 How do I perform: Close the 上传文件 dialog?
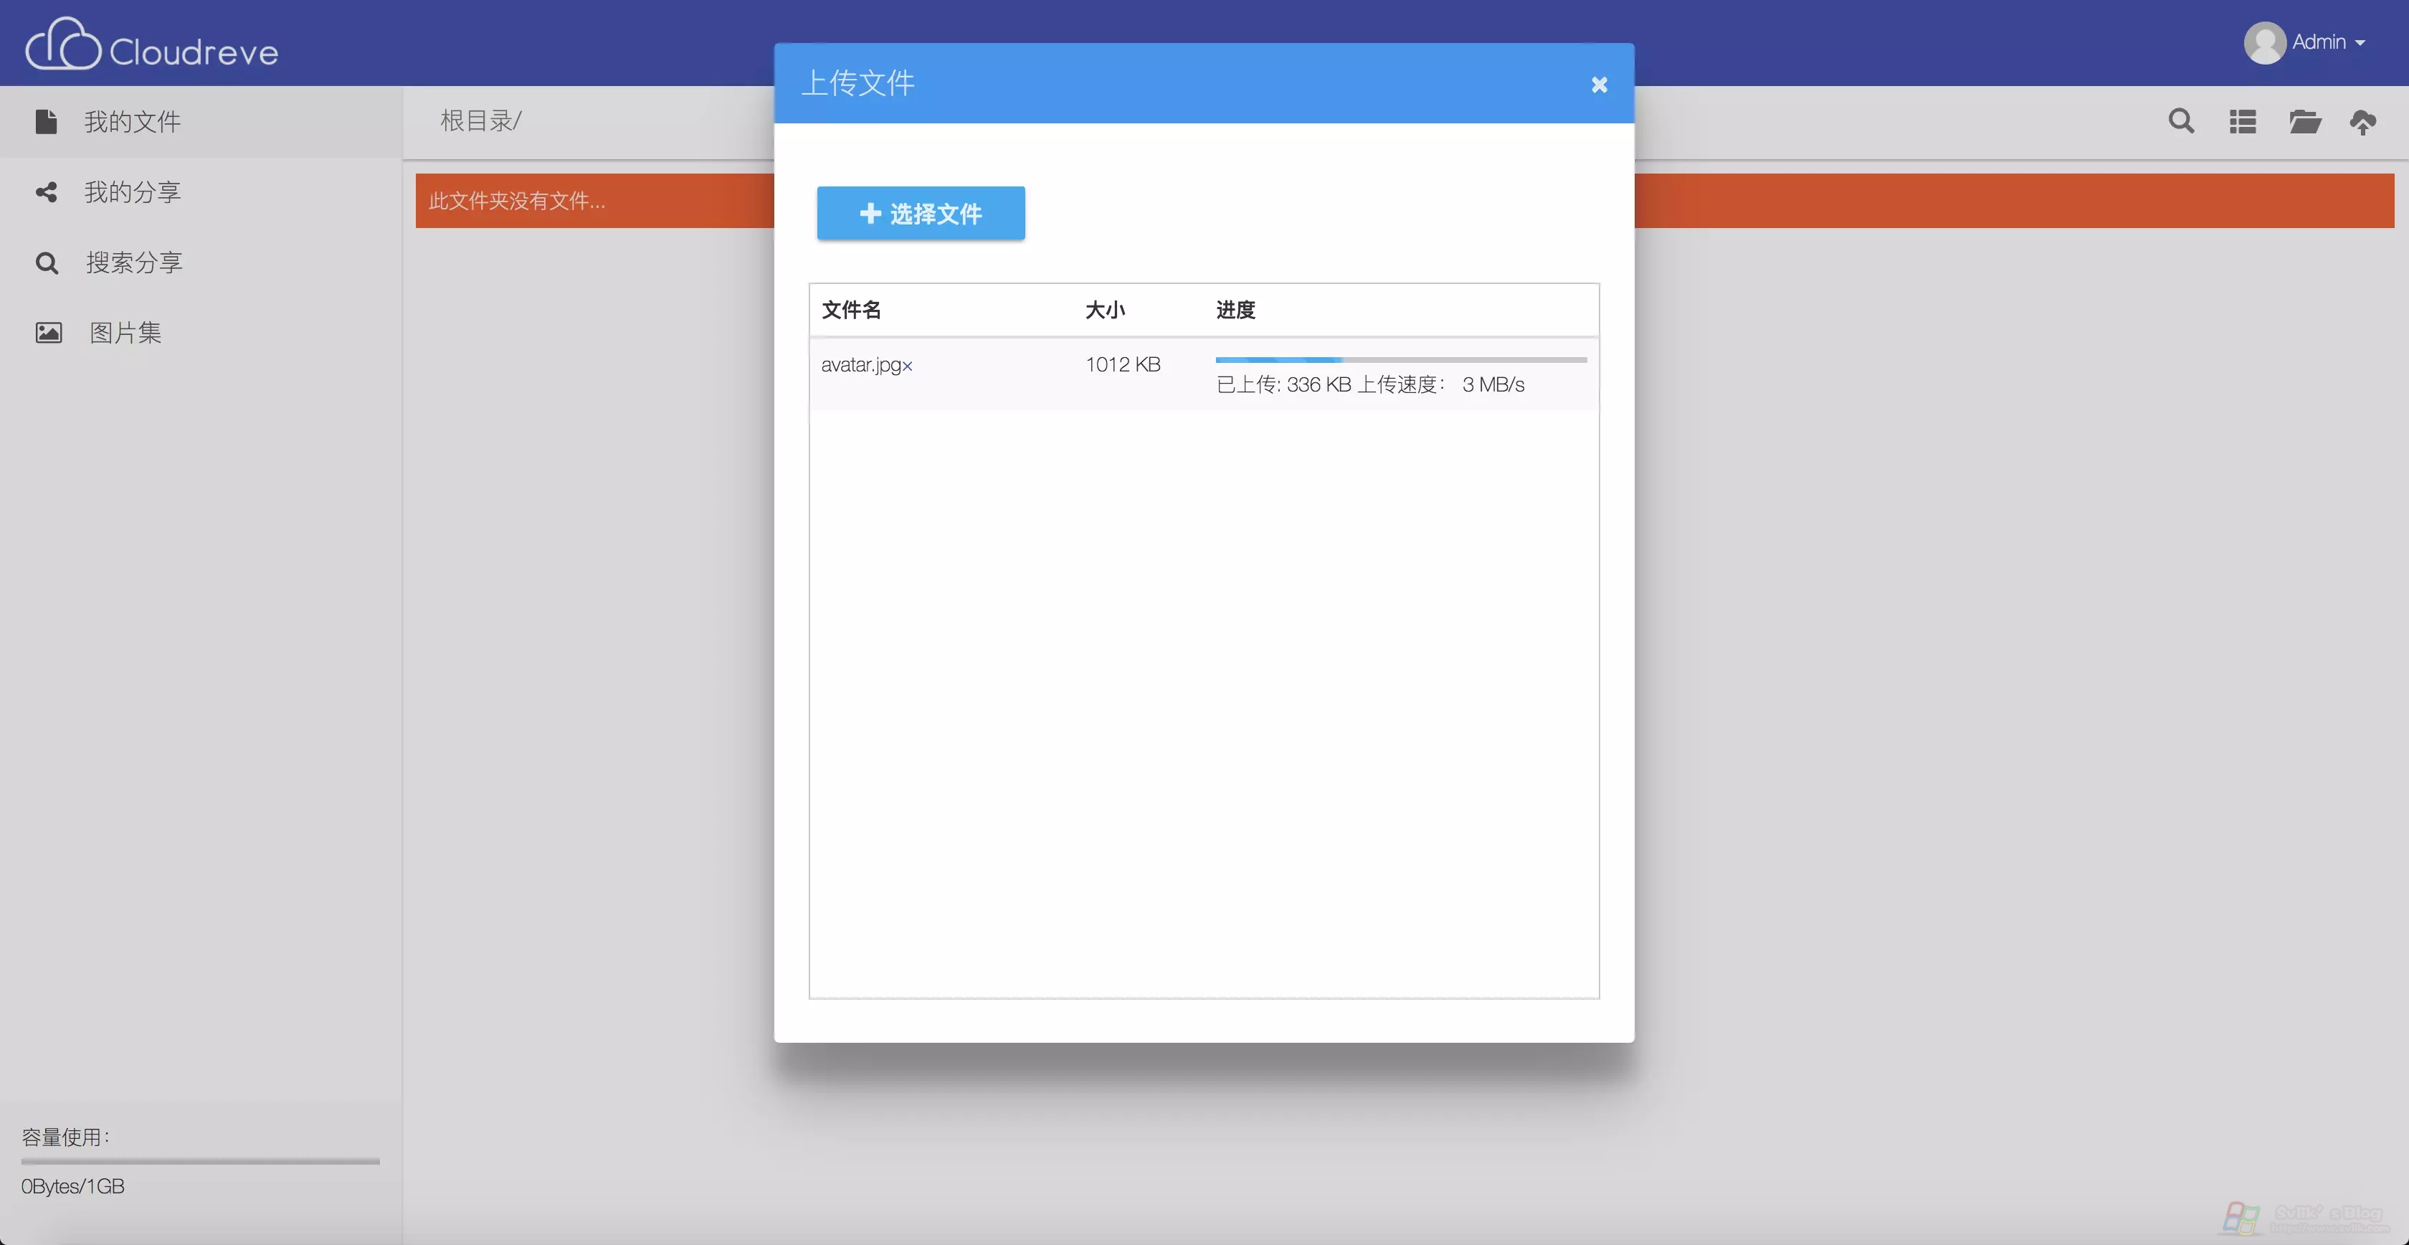point(1599,84)
